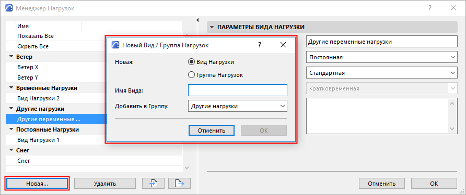
Task: Open the disabled Кратковременная dropdown
Action: click(x=381, y=88)
